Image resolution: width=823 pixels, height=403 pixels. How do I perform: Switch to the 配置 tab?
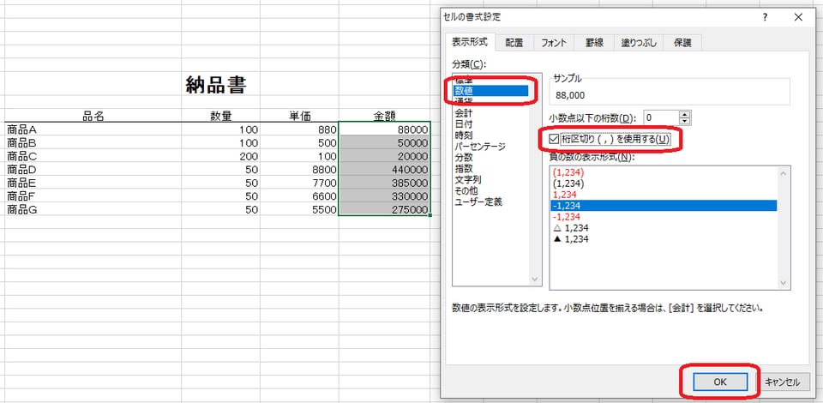coord(514,43)
